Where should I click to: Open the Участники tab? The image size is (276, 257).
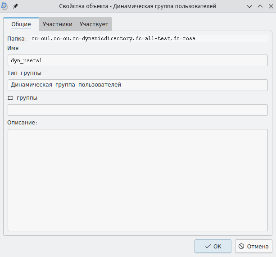(x=57, y=24)
